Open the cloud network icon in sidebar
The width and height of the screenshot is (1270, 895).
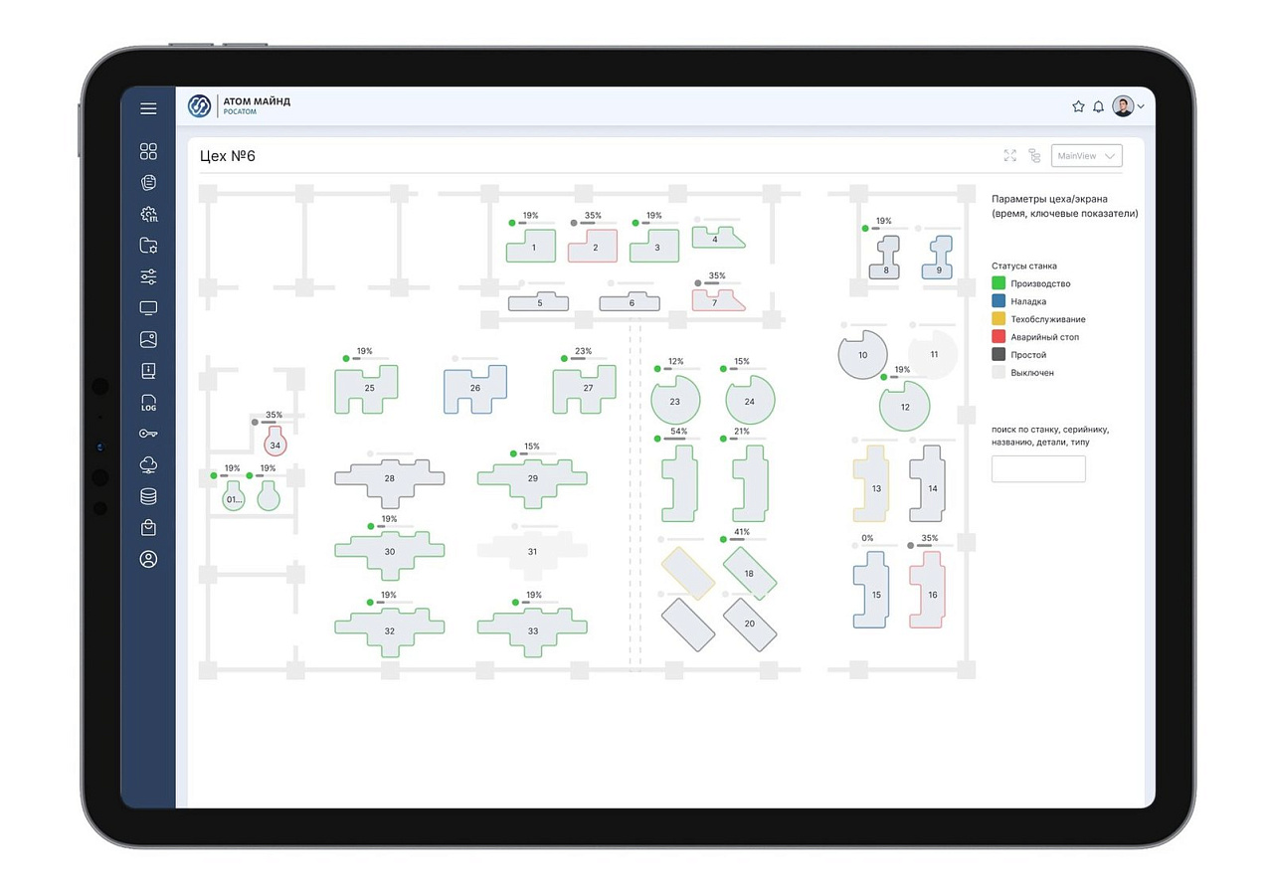pyautogui.click(x=148, y=464)
